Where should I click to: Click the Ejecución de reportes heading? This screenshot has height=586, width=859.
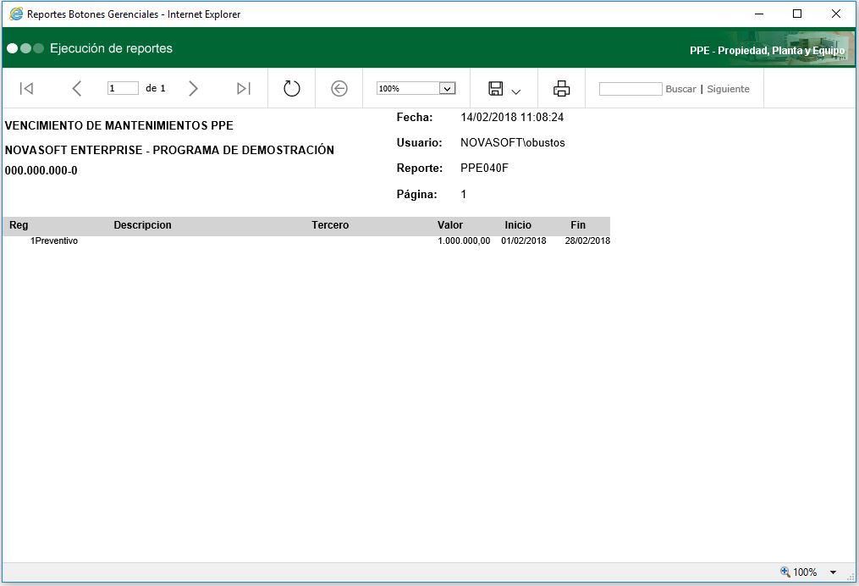[x=111, y=48]
